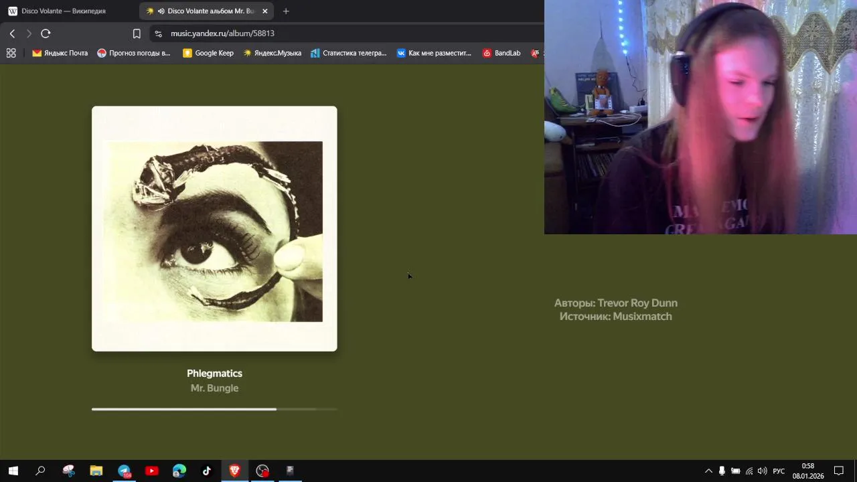Open site settings icon left of URL
This screenshot has width=857, height=482.
point(158,33)
